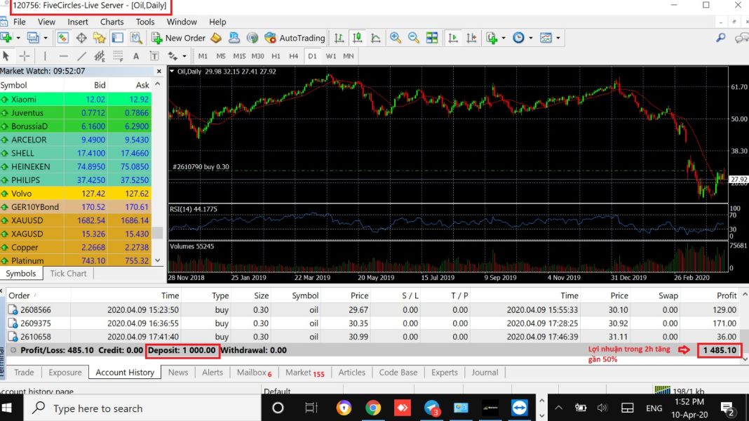Sort history by the Profit column header

(727, 296)
